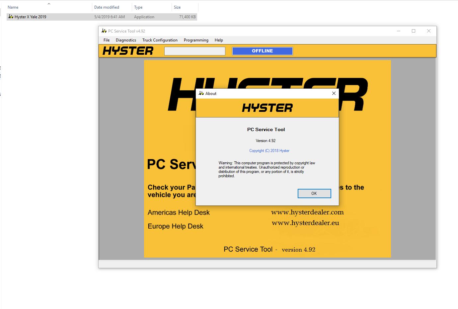458x309 pixels.
Task: Expand the Programming menu
Action: pos(196,40)
